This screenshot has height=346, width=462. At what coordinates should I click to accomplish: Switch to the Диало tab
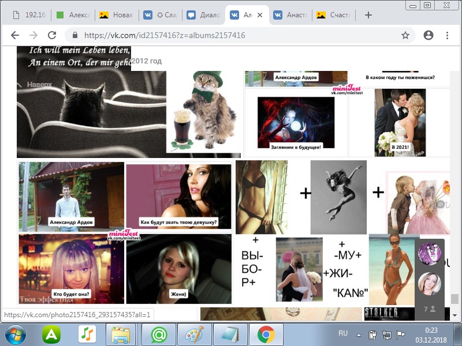(204, 15)
